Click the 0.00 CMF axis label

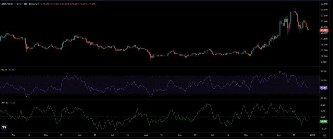pyautogui.click(x=323, y=117)
